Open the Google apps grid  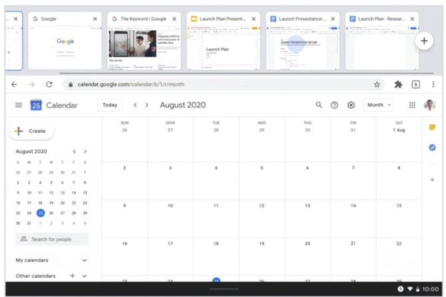[x=412, y=105]
